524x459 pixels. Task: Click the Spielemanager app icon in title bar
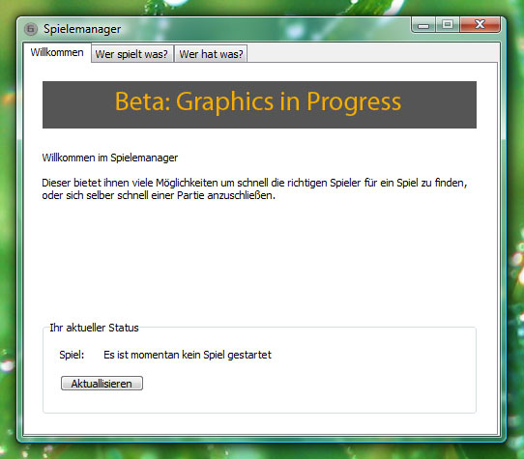point(31,29)
